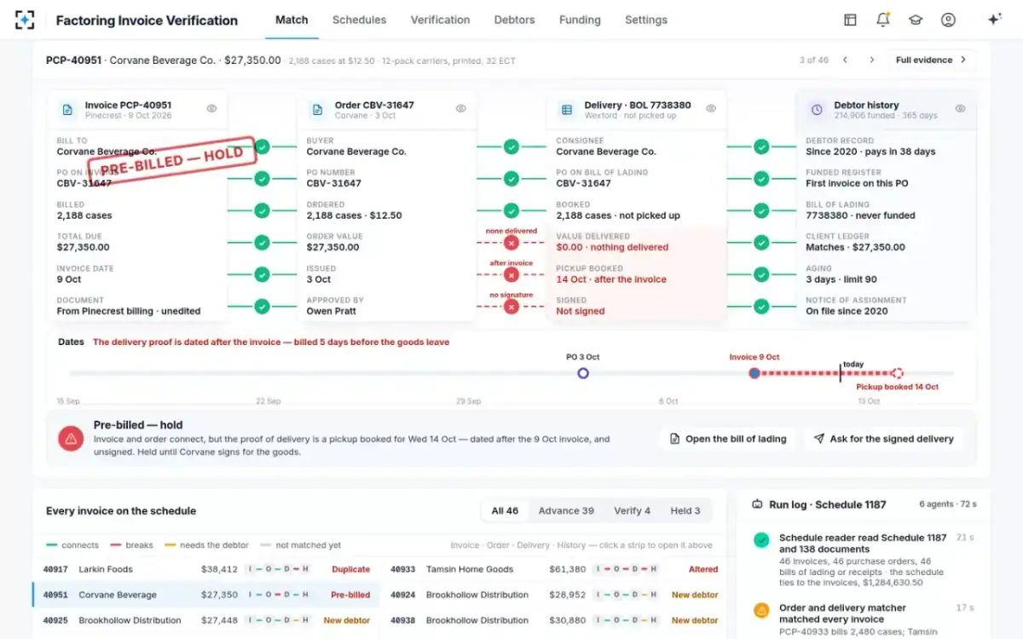1023x639 pixels.
Task: Click the '3 of 46' counter
Action: coord(813,60)
